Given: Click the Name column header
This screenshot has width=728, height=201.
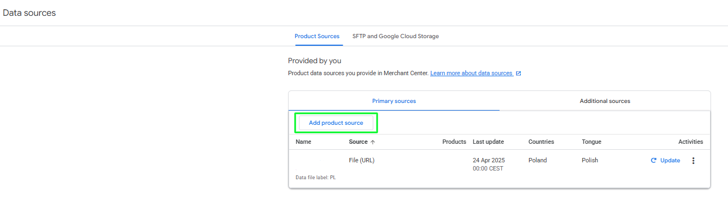Looking at the screenshot, I should tap(303, 142).
